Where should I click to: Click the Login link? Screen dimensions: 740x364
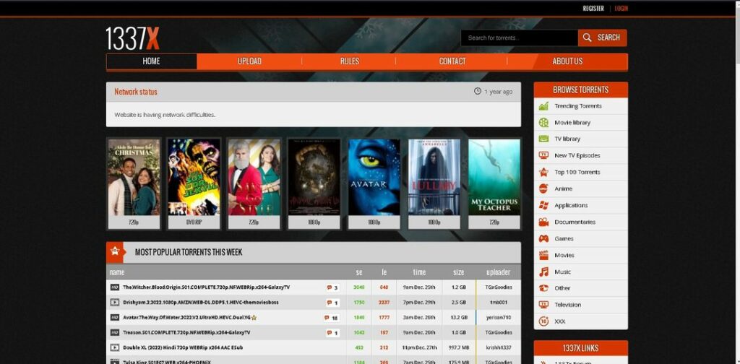point(621,9)
